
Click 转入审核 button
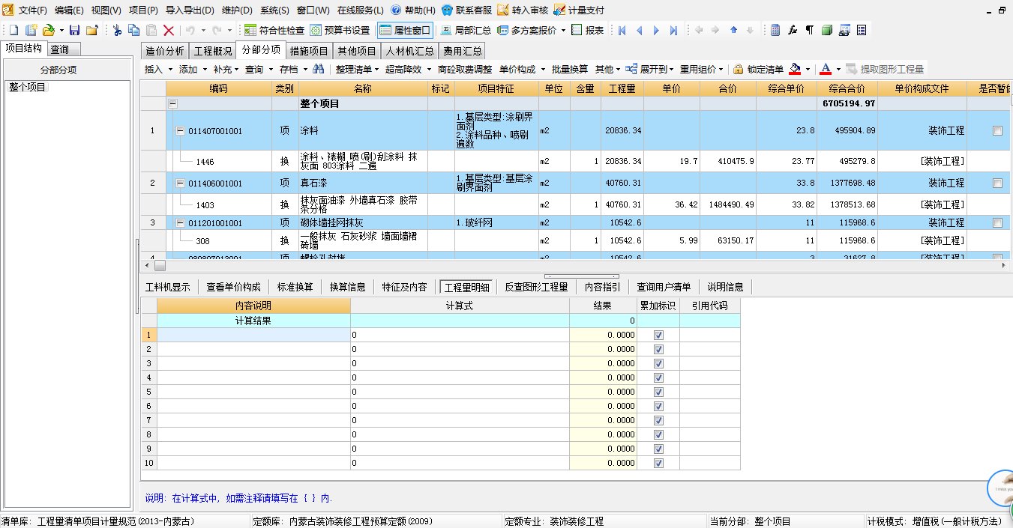point(523,10)
